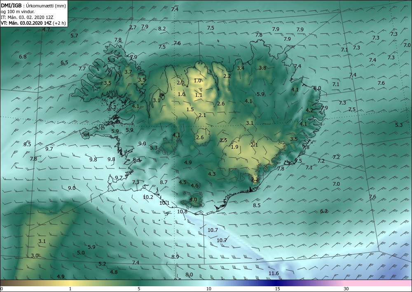The height and width of the screenshot is (292, 412).
Task: Pick the 8.9 value on the map
Action: click(x=175, y=257)
